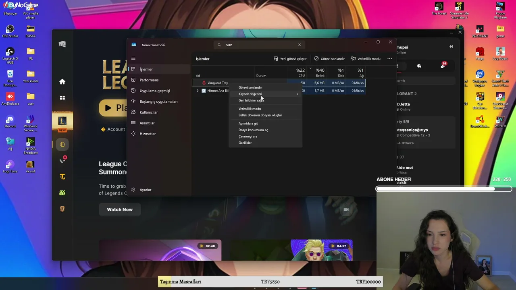The height and width of the screenshot is (290, 516).
Task: Expand the Kaynak değerleri submenu arrow
Action: 298,94
